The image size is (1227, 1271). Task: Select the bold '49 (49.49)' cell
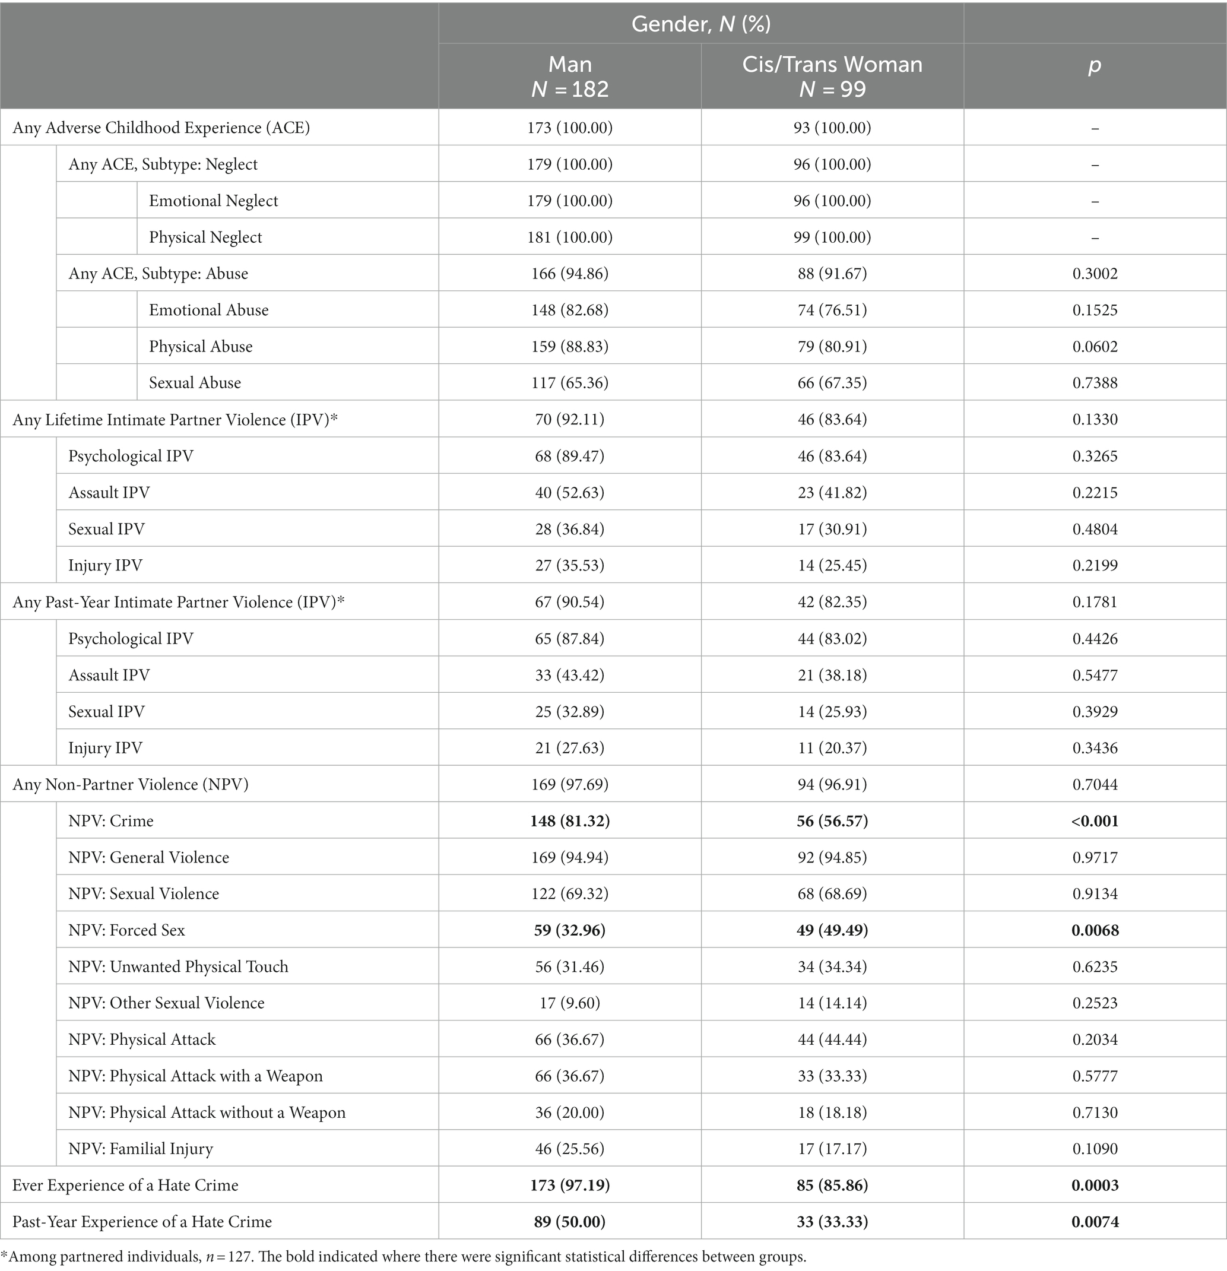tap(832, 930)
